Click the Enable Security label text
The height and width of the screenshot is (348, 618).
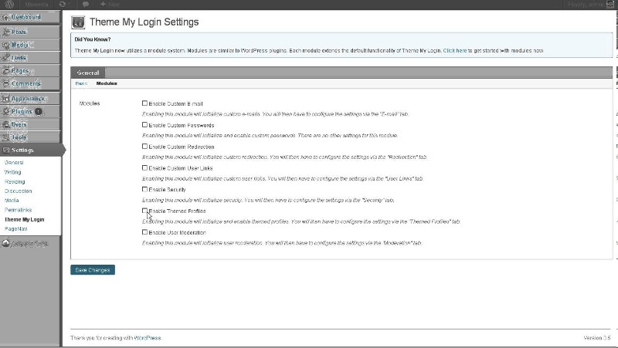pos(167,190)
